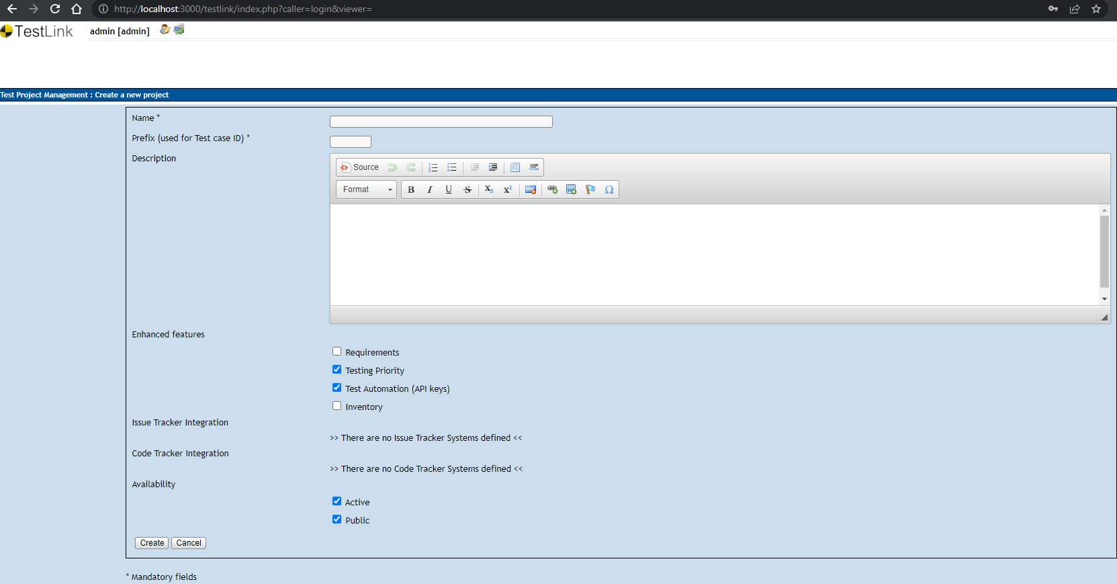Reload the page in the browser
1117x584 pixels.
coord(55,9)
